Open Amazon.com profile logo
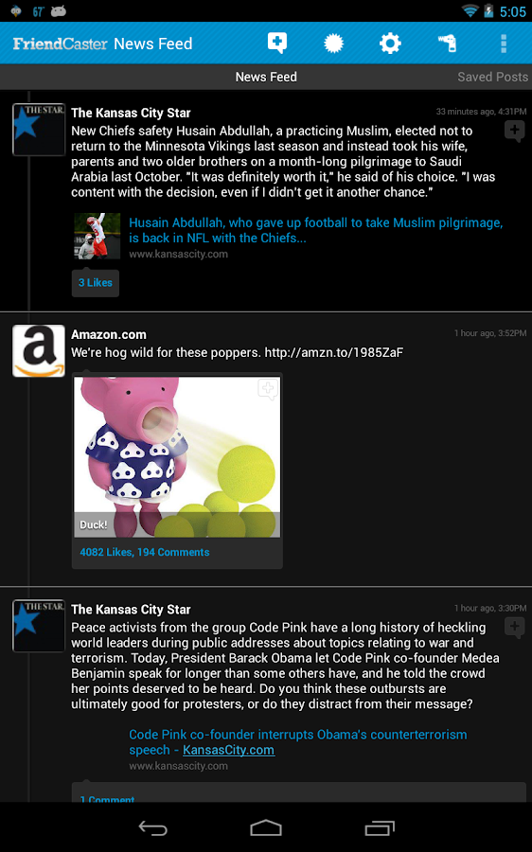 (x=39, y=351)
